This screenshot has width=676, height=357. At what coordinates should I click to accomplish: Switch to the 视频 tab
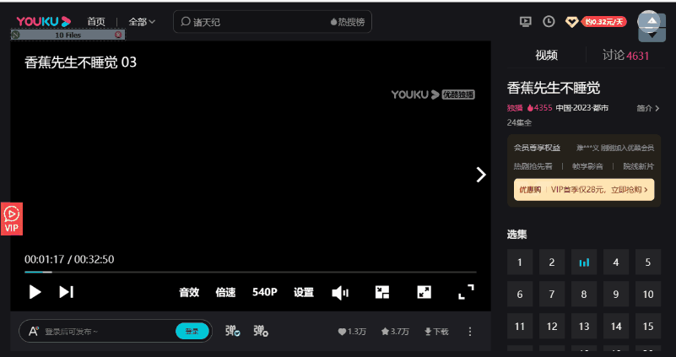pyautogui.click(x=546, y=55)
